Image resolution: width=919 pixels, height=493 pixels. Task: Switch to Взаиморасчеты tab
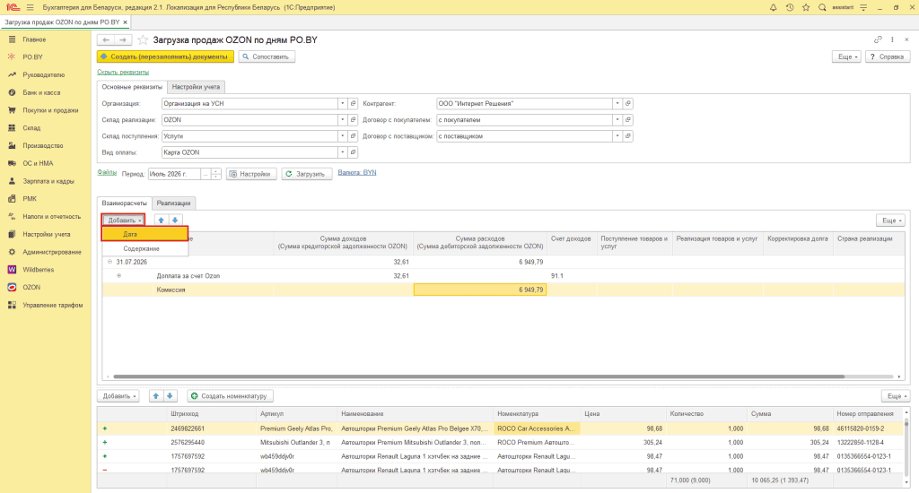pos(124,203)
